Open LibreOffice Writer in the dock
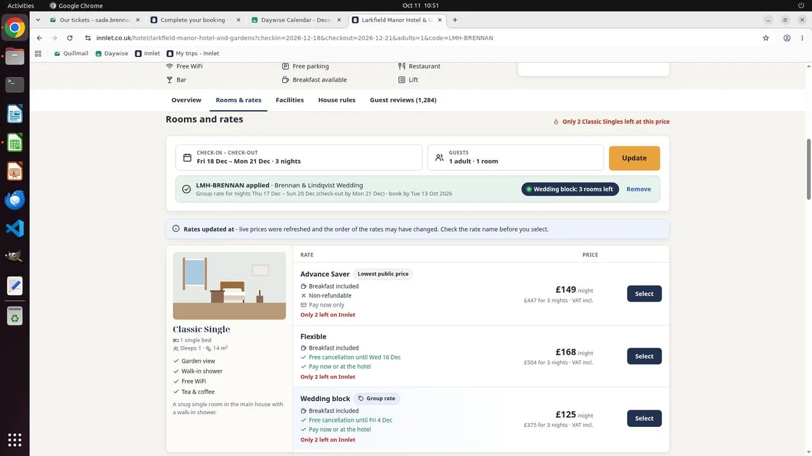This screenshot has height=456, width=812. tap(15, 114)
